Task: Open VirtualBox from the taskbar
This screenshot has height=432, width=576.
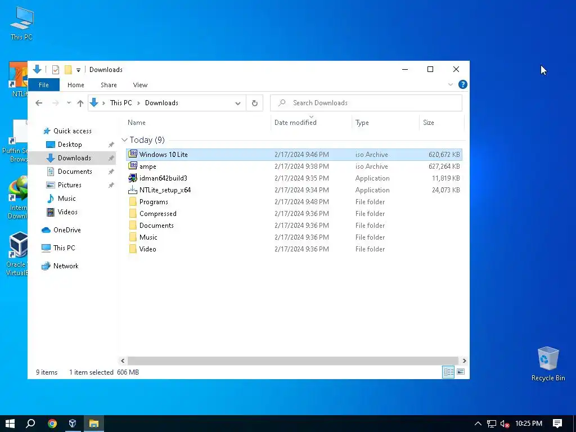Action: click(73, 424)
